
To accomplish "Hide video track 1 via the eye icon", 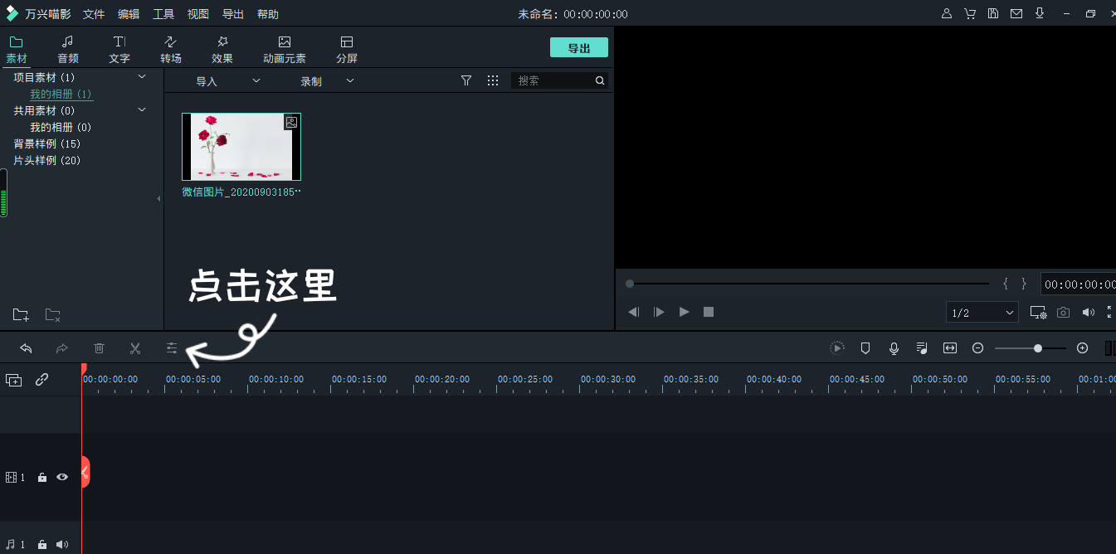I will tap(62, 477).
